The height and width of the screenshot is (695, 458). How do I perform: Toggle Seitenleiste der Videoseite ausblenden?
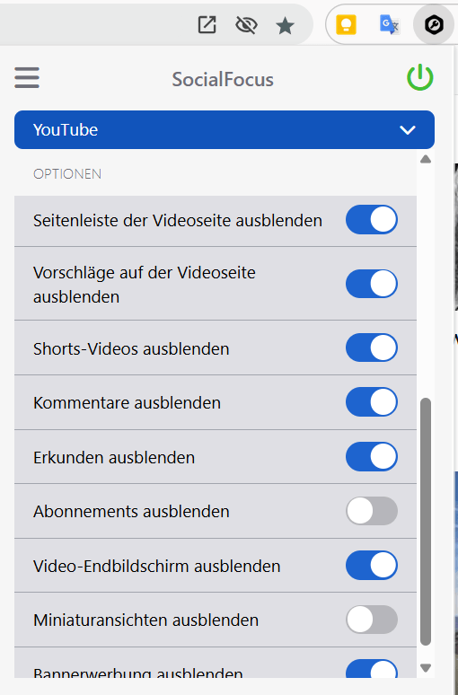(x=372, y=220)
